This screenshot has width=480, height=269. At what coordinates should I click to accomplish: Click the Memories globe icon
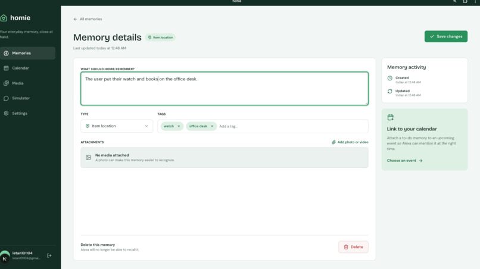[x=6, y=53]
